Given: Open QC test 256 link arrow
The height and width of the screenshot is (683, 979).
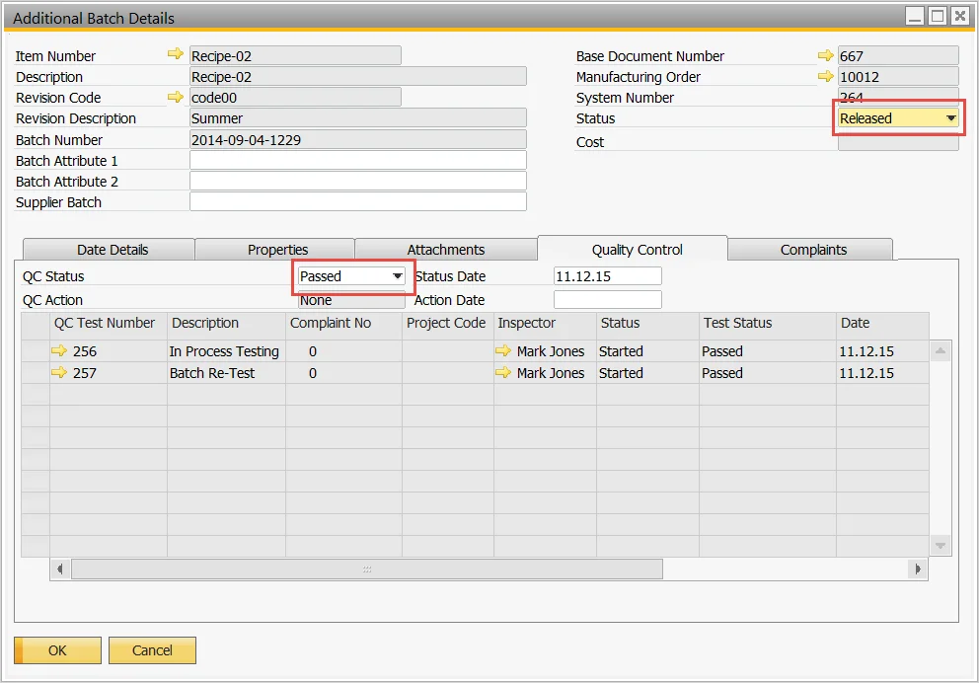Looking at the screenshot, I should (59, 350).
